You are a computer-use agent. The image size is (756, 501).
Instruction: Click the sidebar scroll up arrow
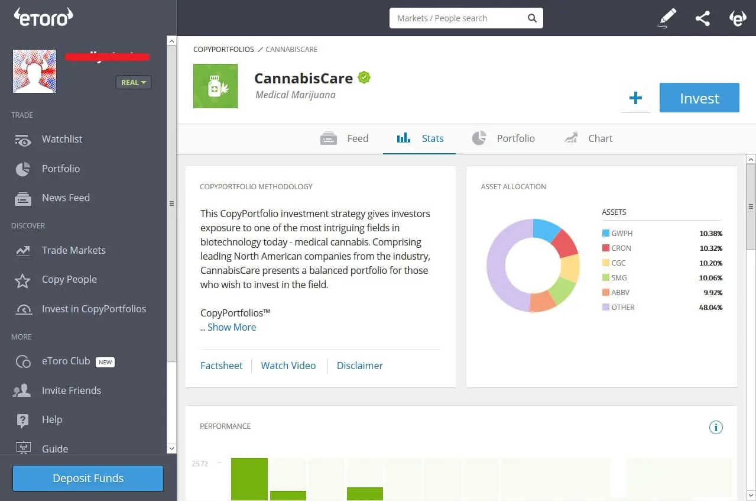point(171,41)
